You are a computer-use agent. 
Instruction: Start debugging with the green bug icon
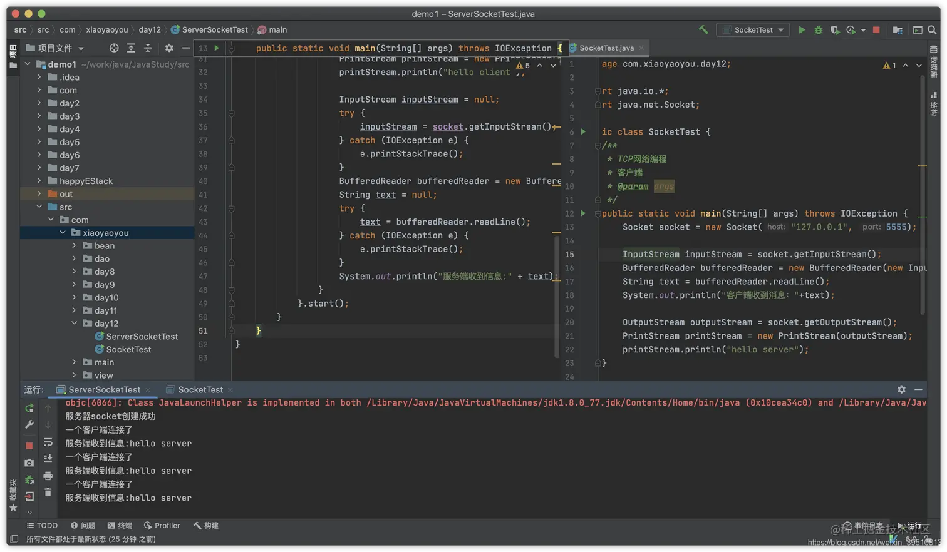coord(818,30)
